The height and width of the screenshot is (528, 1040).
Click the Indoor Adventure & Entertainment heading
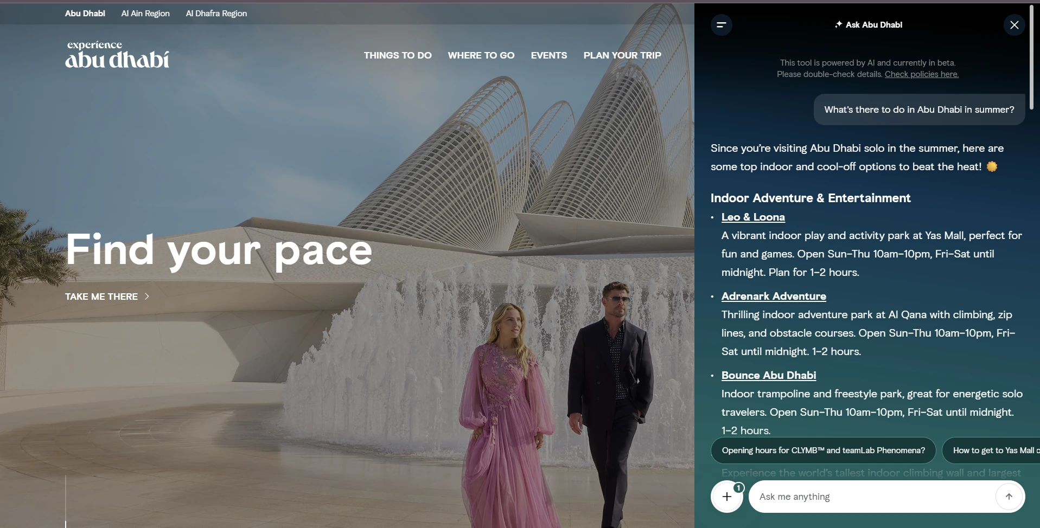coord(811,198)
